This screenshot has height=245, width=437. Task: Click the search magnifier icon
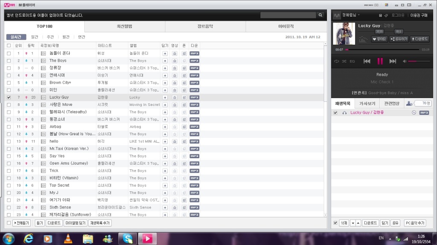point(320,15)
